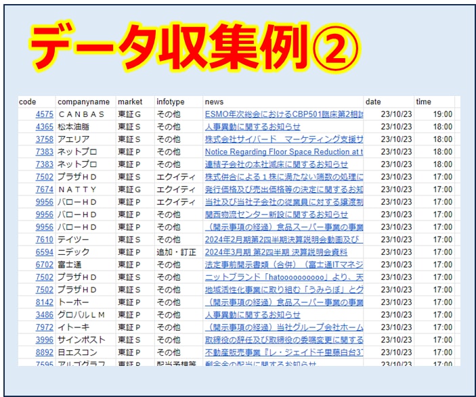Screen dimensions: 476x397
Task: Open code 8892 link for 日エスコン
Action: coord(44,352)
